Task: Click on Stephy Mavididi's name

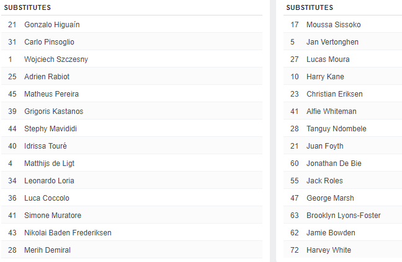Action: (x=50, y=129)
